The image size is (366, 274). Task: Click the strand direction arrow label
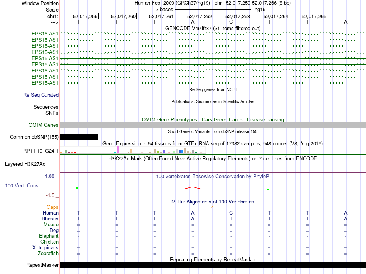54,22
